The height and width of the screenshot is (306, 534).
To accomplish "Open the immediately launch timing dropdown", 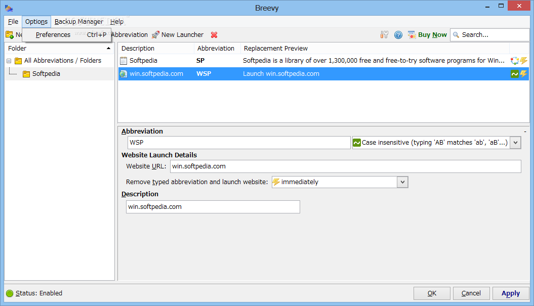I will point(402,182).
